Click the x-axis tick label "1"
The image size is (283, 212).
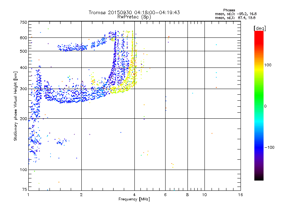(28, 195)
